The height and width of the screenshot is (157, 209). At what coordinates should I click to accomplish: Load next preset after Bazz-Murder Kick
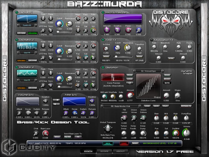tap(140, 106)
